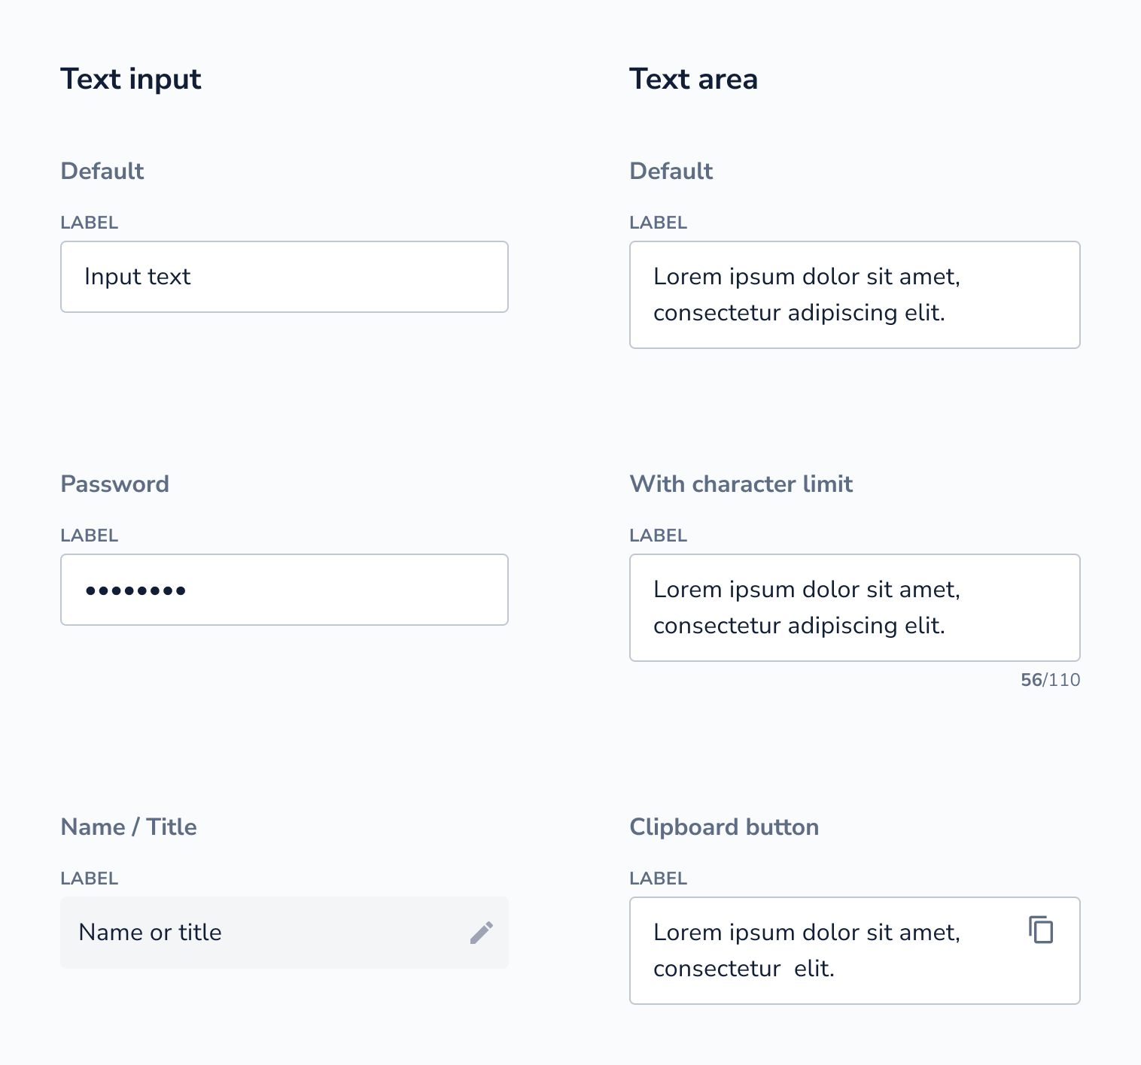
Task: Click the LABEL above the clipboard text area
Action: (x=659, y=878)
